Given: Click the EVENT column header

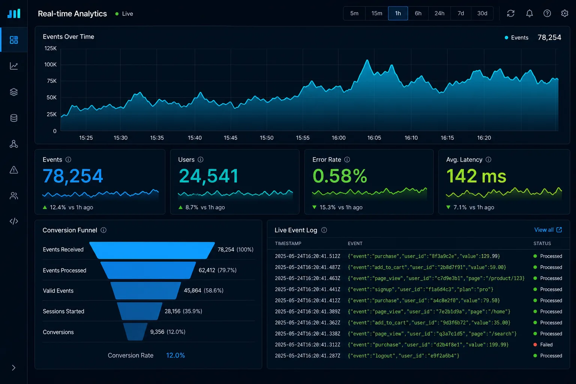Looking at the screenshot, I should pos(355,243).
